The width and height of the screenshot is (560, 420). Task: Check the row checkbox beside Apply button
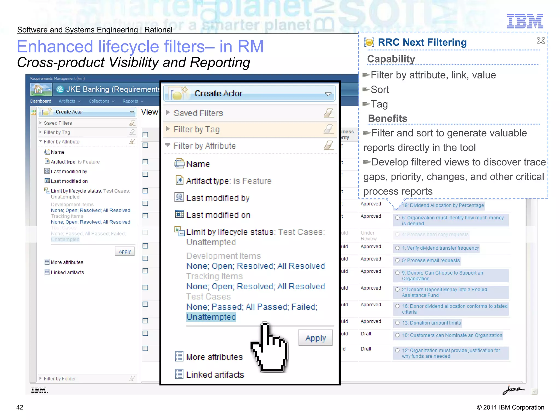(x=145, y=246)
